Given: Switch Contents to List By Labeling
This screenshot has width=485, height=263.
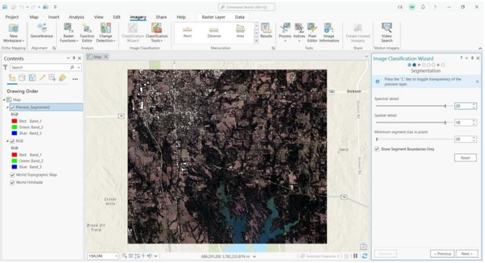Looking at the screenshot, I should pos(63,78).
